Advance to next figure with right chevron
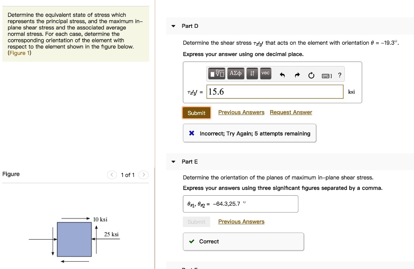Image resolution: width=414 pixels, height=269 pixels. 144,175
